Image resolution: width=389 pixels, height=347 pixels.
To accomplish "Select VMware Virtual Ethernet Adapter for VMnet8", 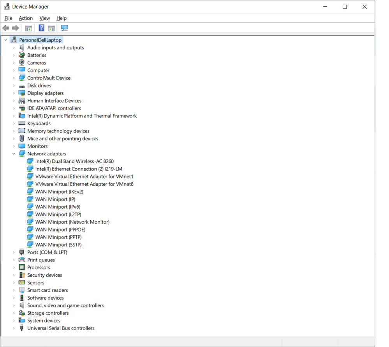I will tap(84, 184).
